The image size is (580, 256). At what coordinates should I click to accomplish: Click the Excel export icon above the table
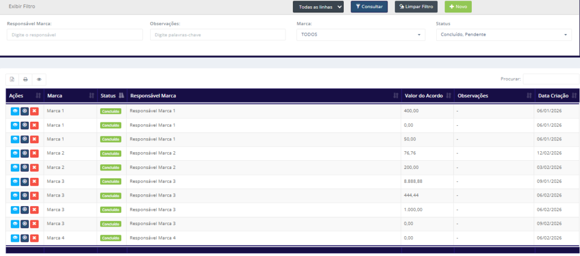12,79
